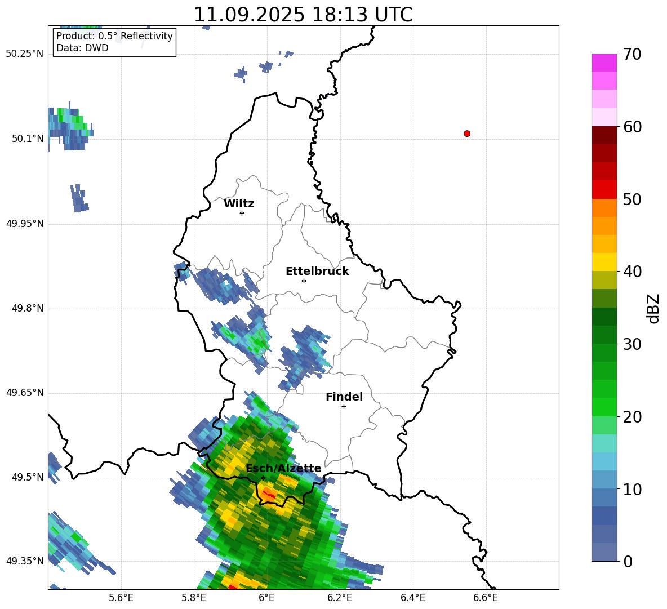This screenshot has height=609, width=667.
Task: Click the Wiltz station cross marker
Action: [x=242, y=213]
